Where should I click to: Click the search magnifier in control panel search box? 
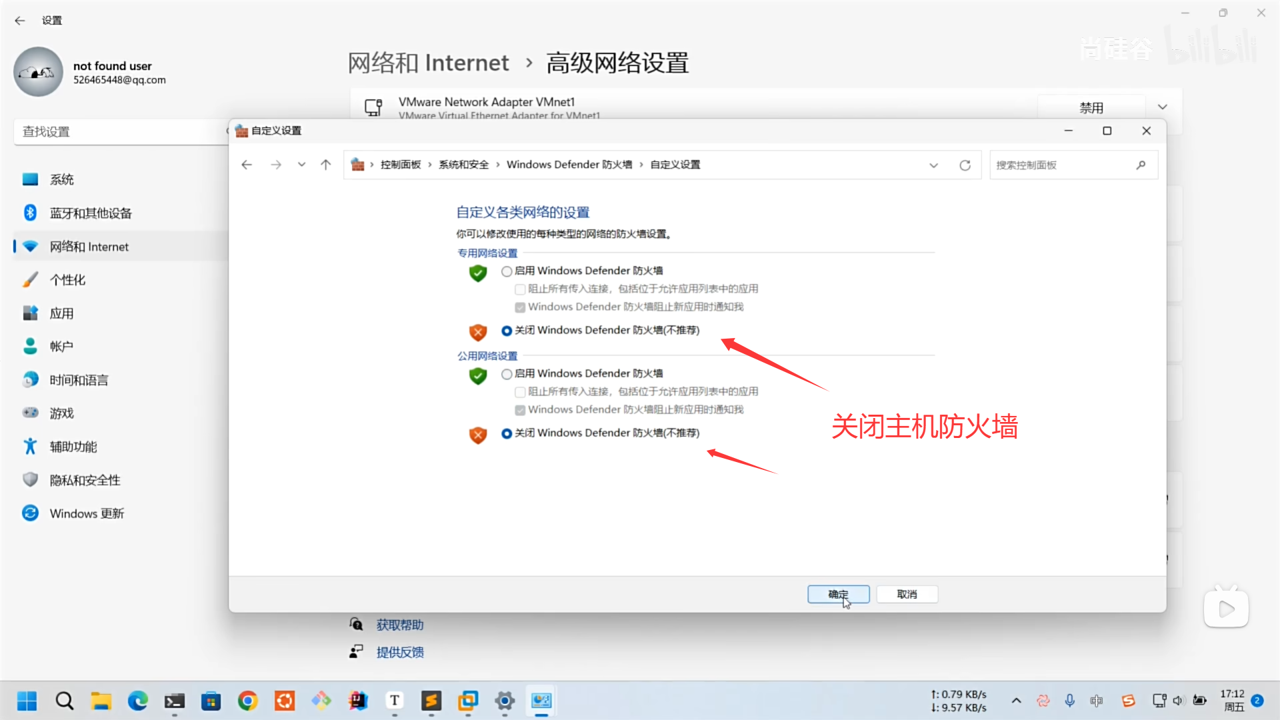(1141, 165)
